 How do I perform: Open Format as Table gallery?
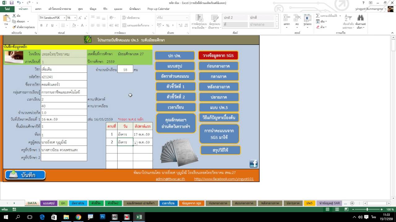214,22
